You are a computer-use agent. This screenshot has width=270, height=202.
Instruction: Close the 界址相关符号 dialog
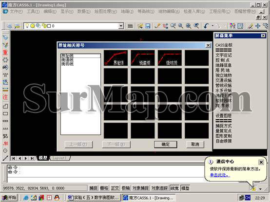(x=208, y=45)
